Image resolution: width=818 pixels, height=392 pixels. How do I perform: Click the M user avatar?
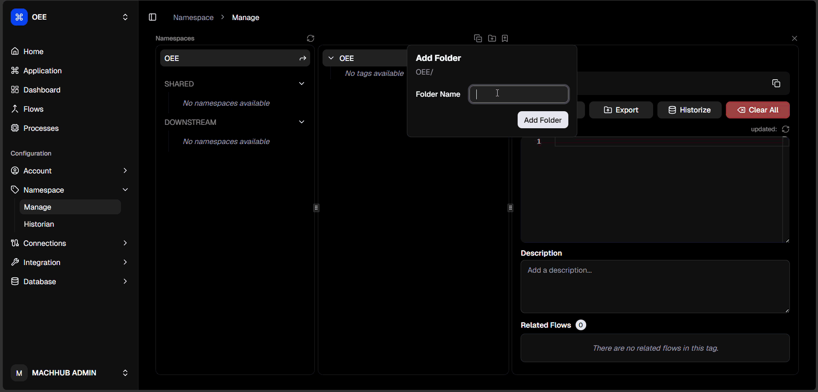(x=19, y=373)
